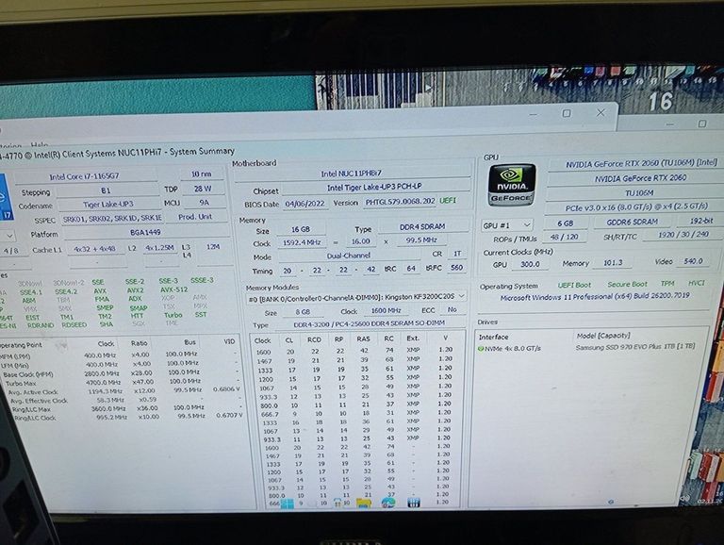724x545 pixels.
Task: Click the module type DDR4-3200 / PC4-25600 field
Action: (369, 323)
